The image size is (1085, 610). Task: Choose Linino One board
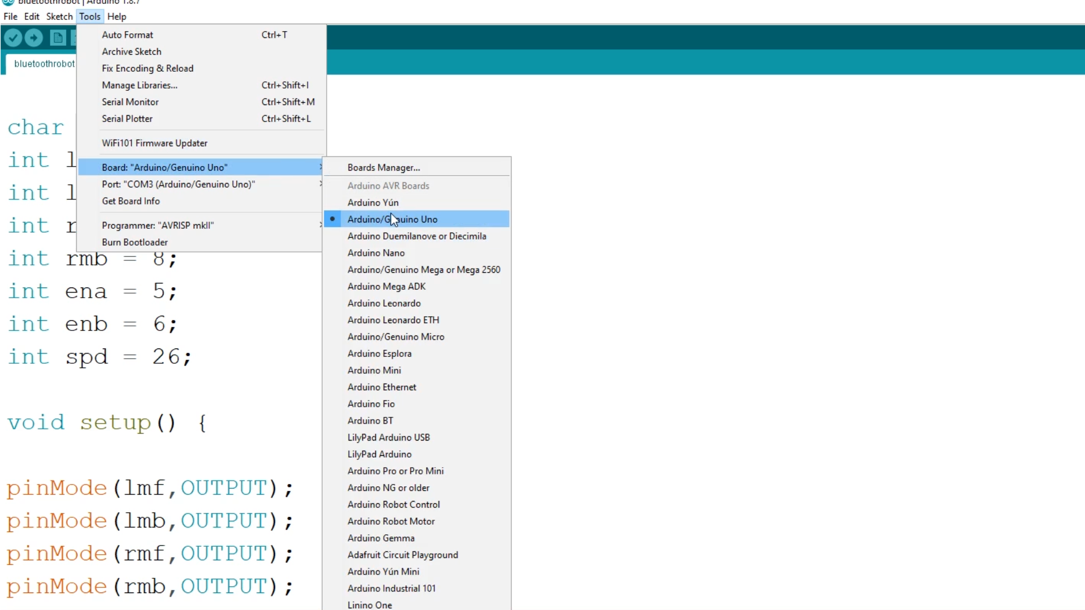click(416, 604)
